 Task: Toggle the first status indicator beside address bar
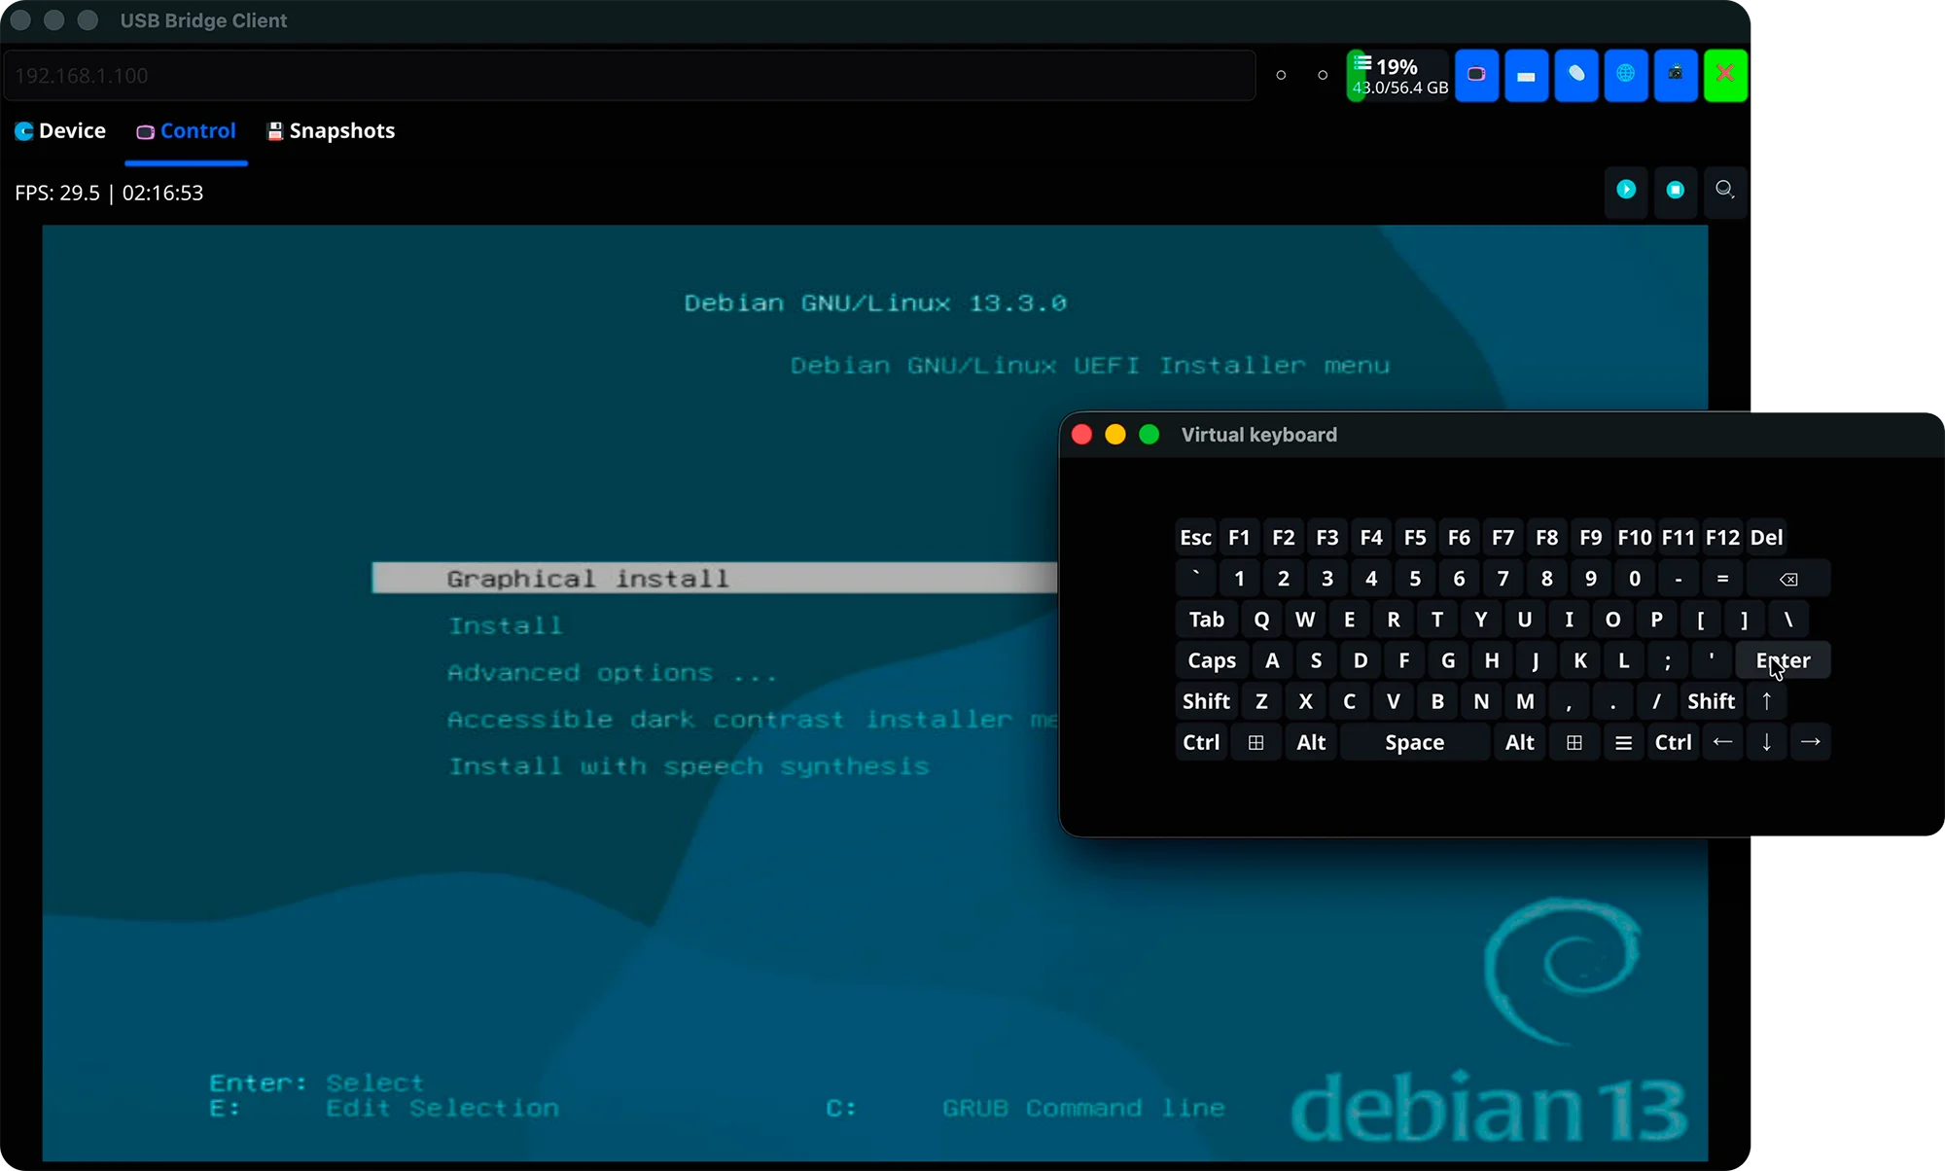point(1281,75)
